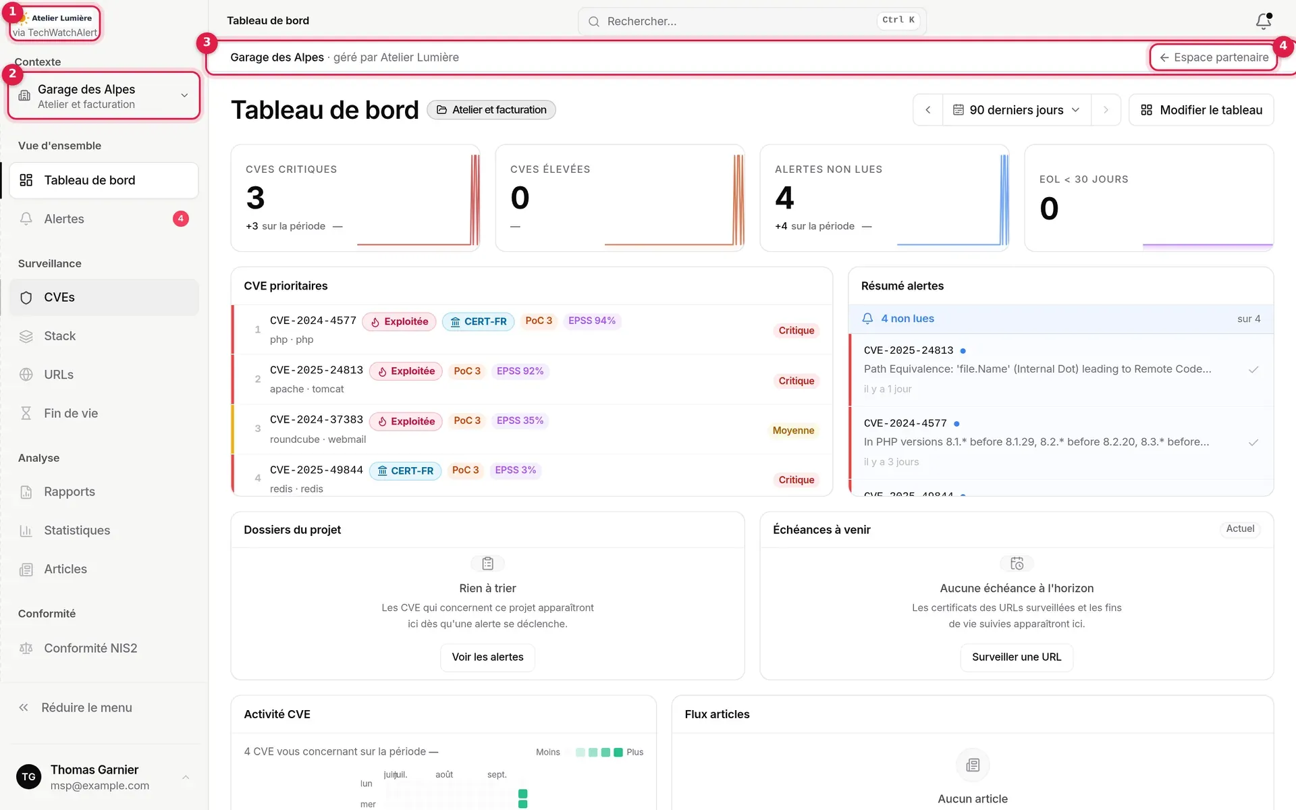Screen dimensions: 1296x810
Task: Open the 90 derniers jours dropdown
Action: tap(1016, 110)
